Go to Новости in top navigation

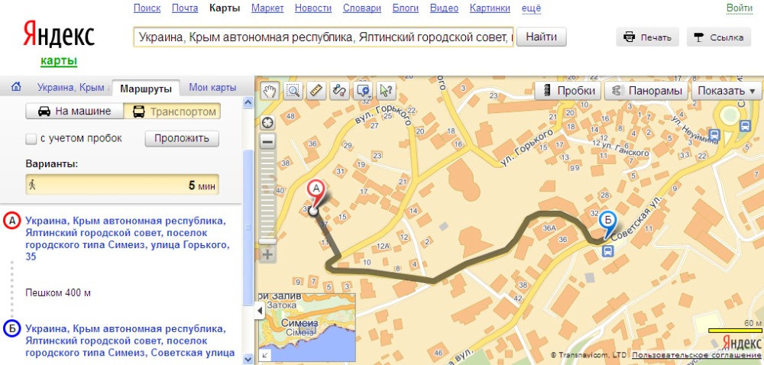(x=313, y=8)
